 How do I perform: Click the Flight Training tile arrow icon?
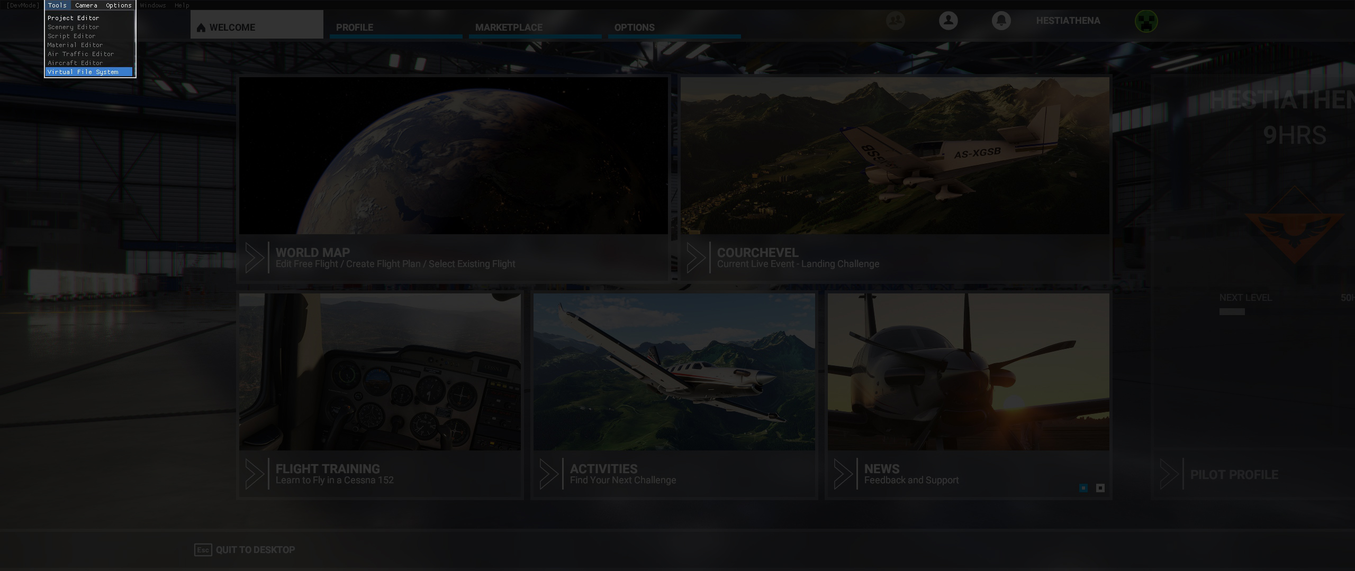pyautogui.click(x=255, y=474)
